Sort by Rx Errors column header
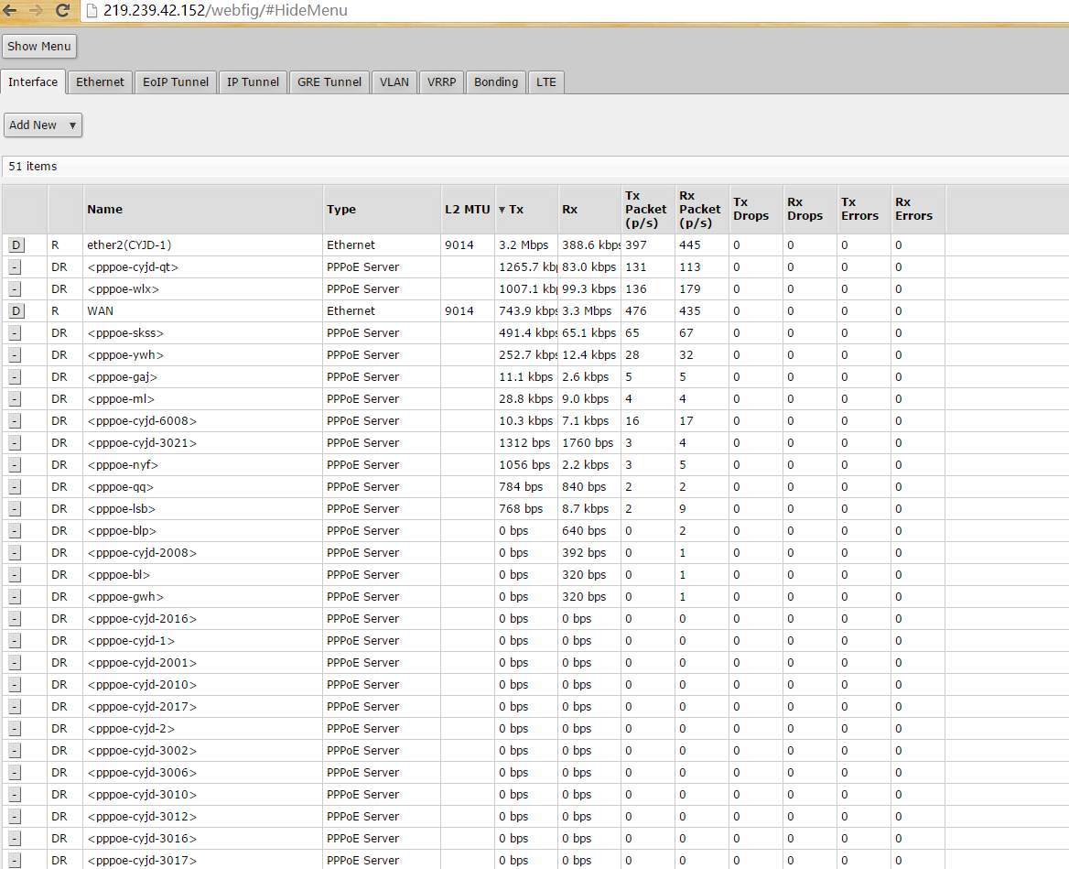Image resolution: width=1069 pixels, height=869 pixels. click(917, 210)
